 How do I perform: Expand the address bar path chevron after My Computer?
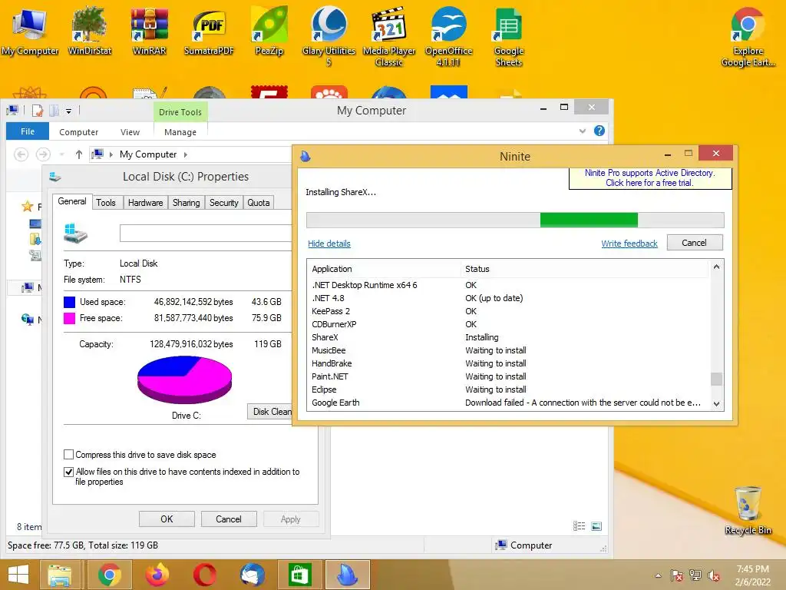[186, 154]
